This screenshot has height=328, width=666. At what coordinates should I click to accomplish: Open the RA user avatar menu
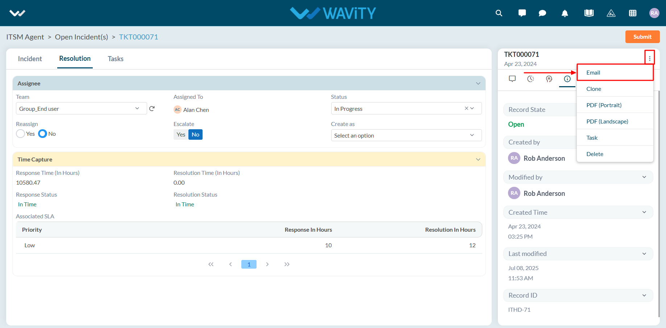(654, 13)
